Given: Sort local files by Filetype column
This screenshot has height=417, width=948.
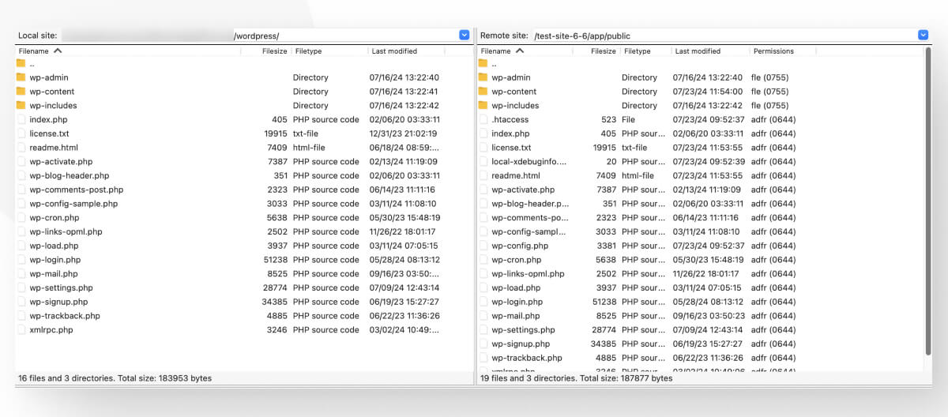Looking at the screenshot, I should coord(308,51).
